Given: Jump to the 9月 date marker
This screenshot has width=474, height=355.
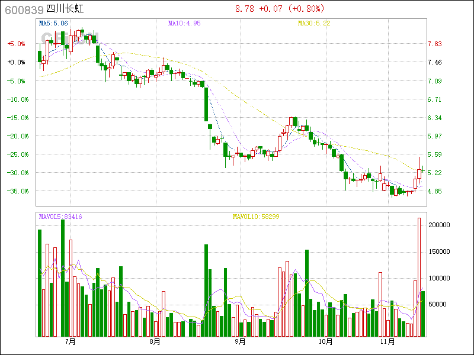Looking at the screenshot, I should [240, 341].
